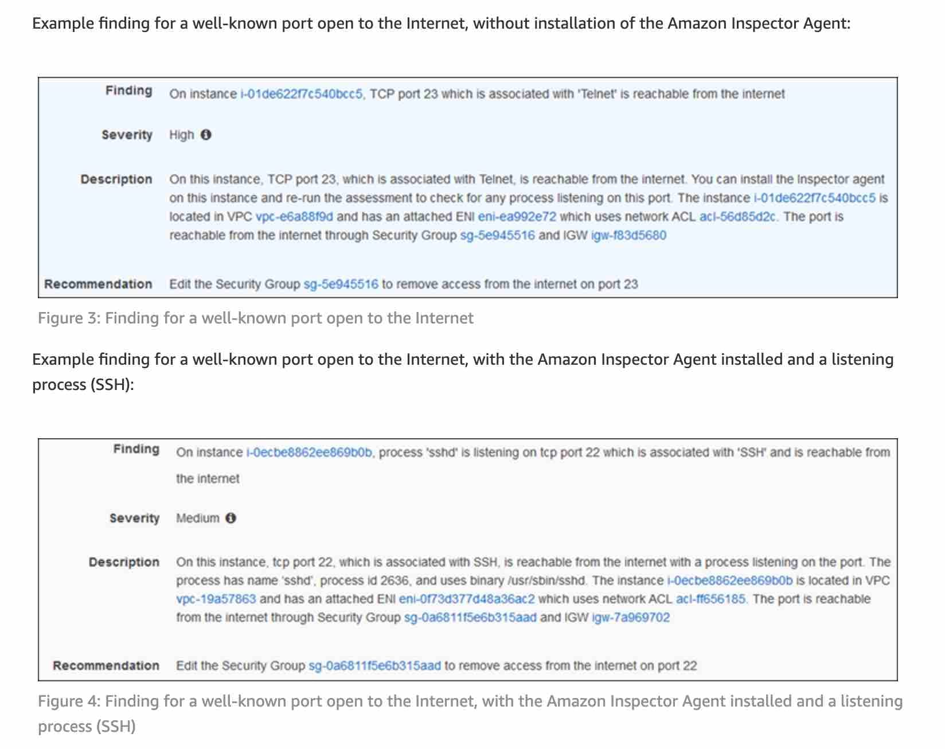
Task: Open sg-5e945516 link in the Description
Action: tap(497, 236)
